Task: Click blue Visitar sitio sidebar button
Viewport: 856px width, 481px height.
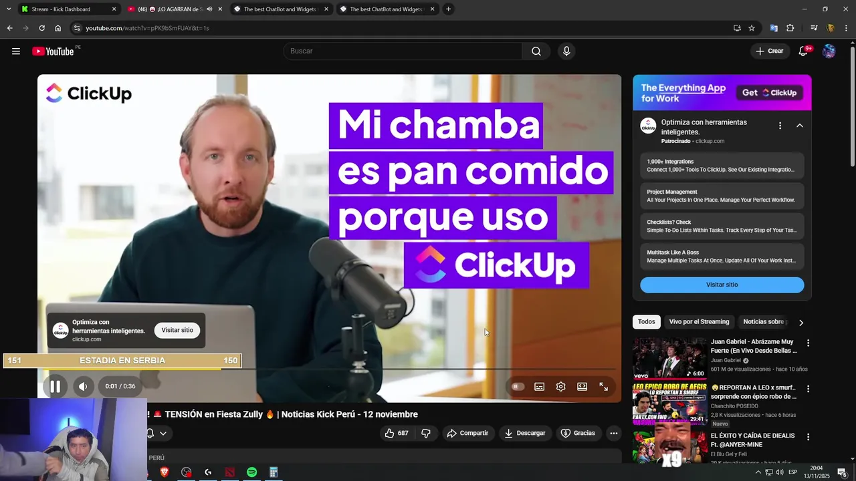Action: 722,285
